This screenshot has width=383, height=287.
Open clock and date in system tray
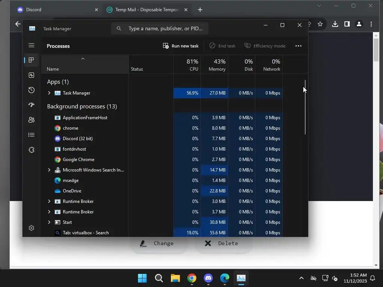355,278
